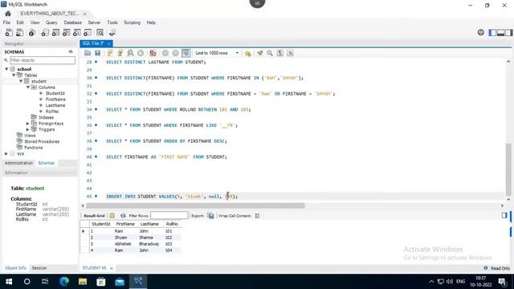Create a new SQL tab toolbar icon

9,32
